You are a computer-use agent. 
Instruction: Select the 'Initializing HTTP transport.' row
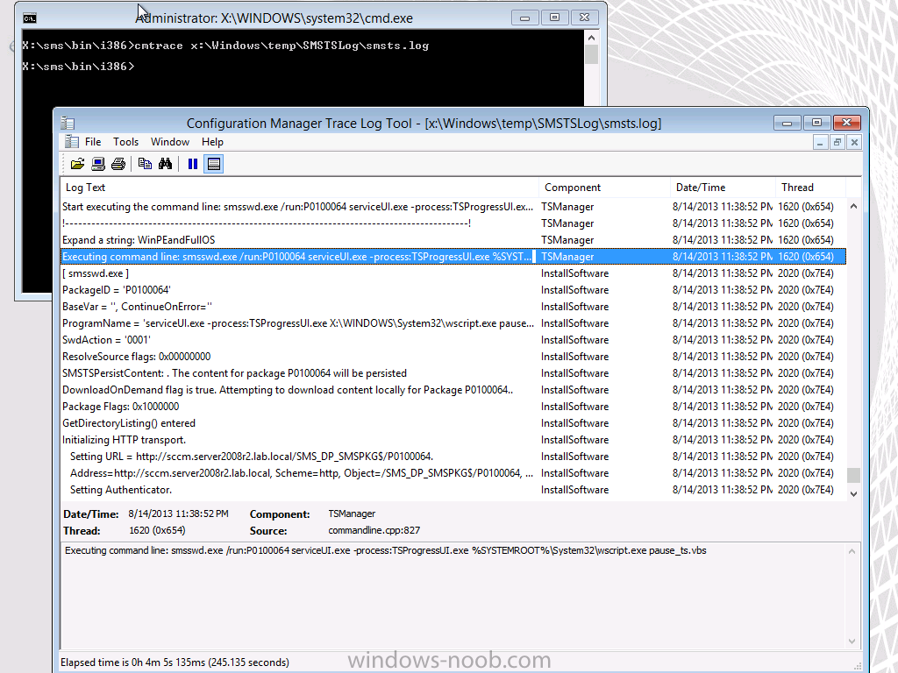tap(453, 440)
